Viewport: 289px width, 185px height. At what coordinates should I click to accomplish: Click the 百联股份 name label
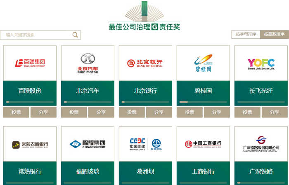point(30,91)
